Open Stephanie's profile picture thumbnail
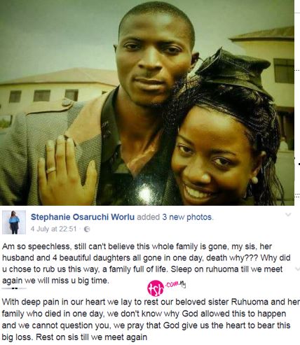Screen dimensions: 300x345 (x=14, y=223)
